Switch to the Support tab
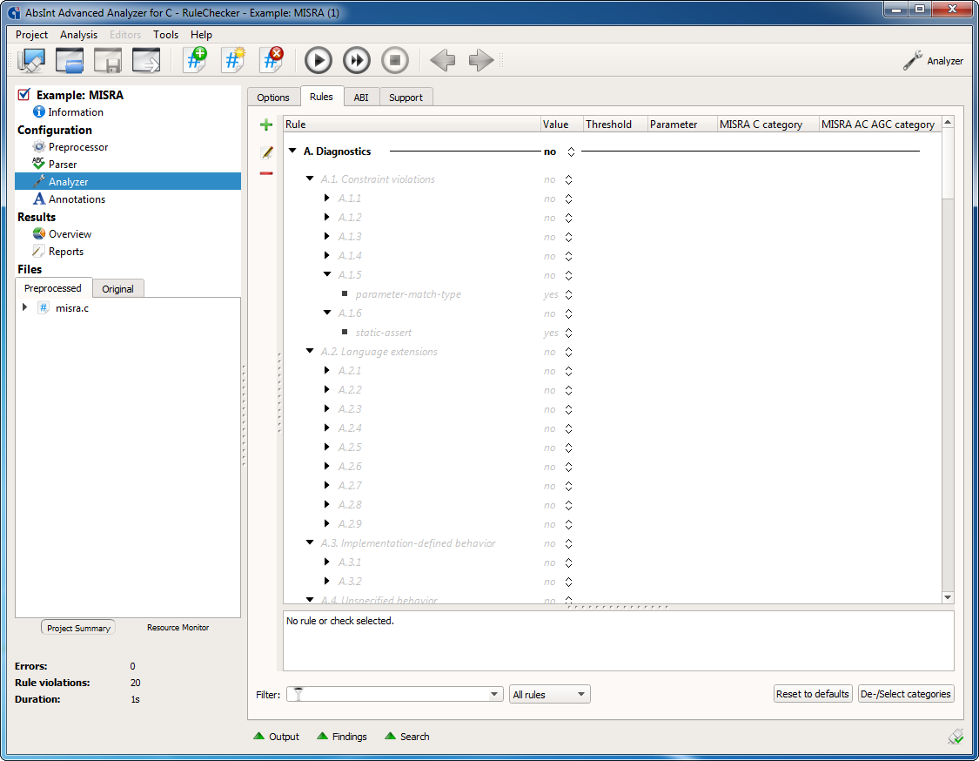 406,98
